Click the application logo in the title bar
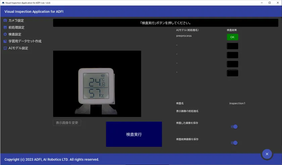This screenshot has width=282, height=165. (3, 3)
